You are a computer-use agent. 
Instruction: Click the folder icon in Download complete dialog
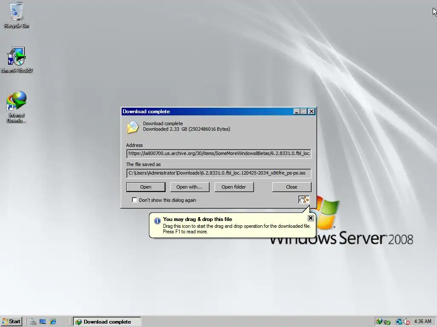(x=133, y=127)
